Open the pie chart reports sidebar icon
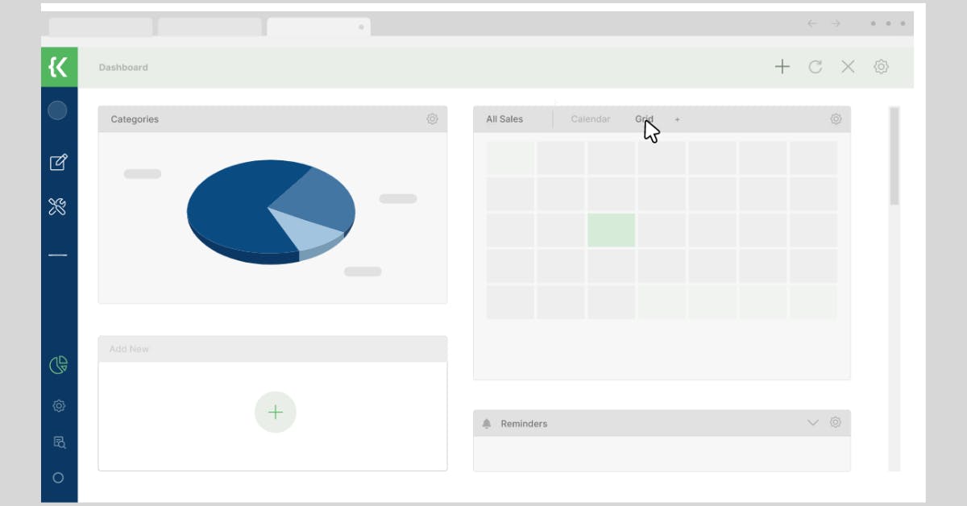The height and width of the screenshot is (506, 967). pos(58,365)
